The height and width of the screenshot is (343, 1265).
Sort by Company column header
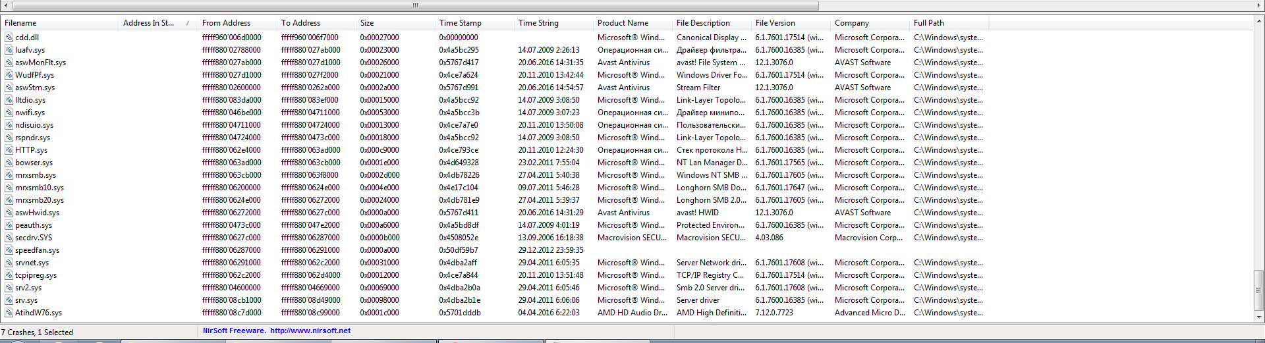(x=870, y=23)
